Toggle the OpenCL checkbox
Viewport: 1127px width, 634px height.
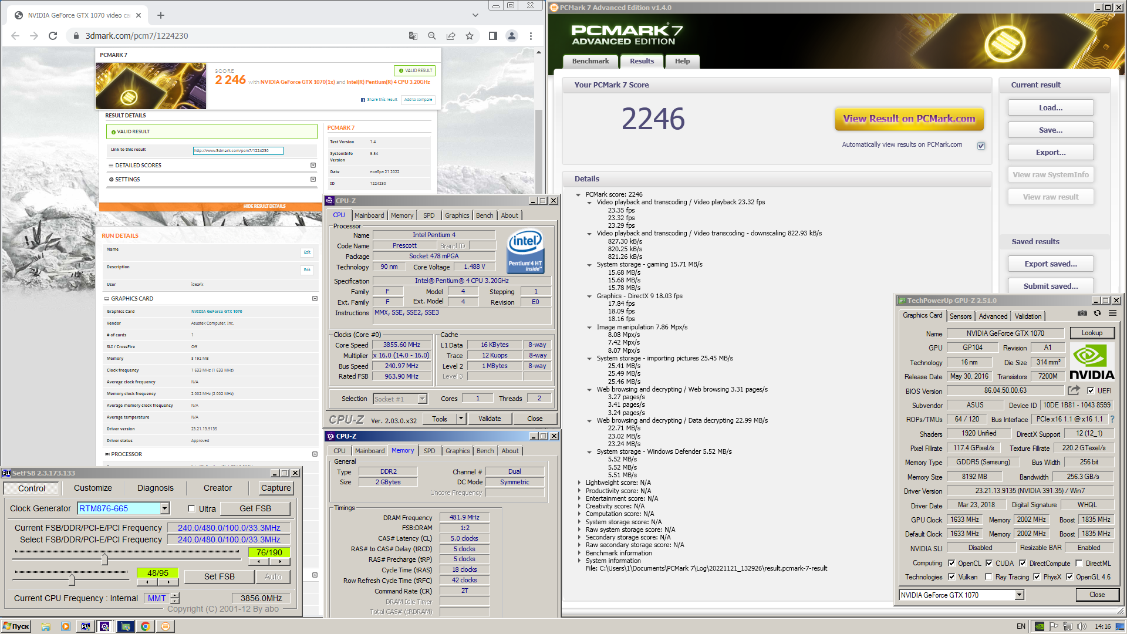pyautogui.click(x=951, y=563)
